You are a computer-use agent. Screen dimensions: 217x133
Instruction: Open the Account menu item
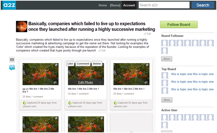[129, 5]
